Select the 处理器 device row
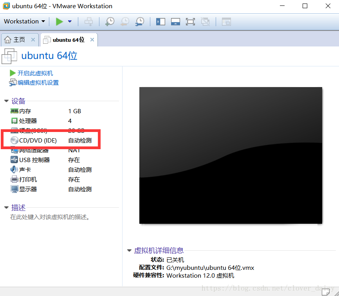 [x=51, y=121]
